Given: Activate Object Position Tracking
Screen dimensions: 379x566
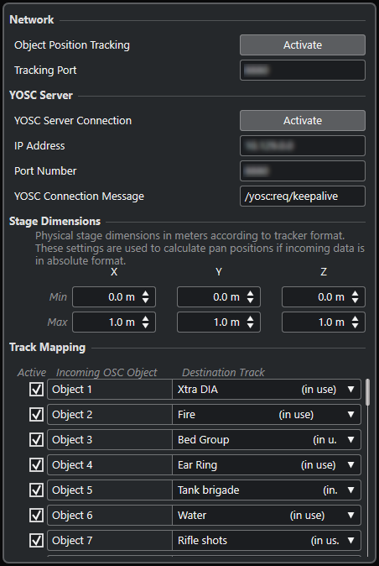Looking at the screenshot, I should point(303,45).
